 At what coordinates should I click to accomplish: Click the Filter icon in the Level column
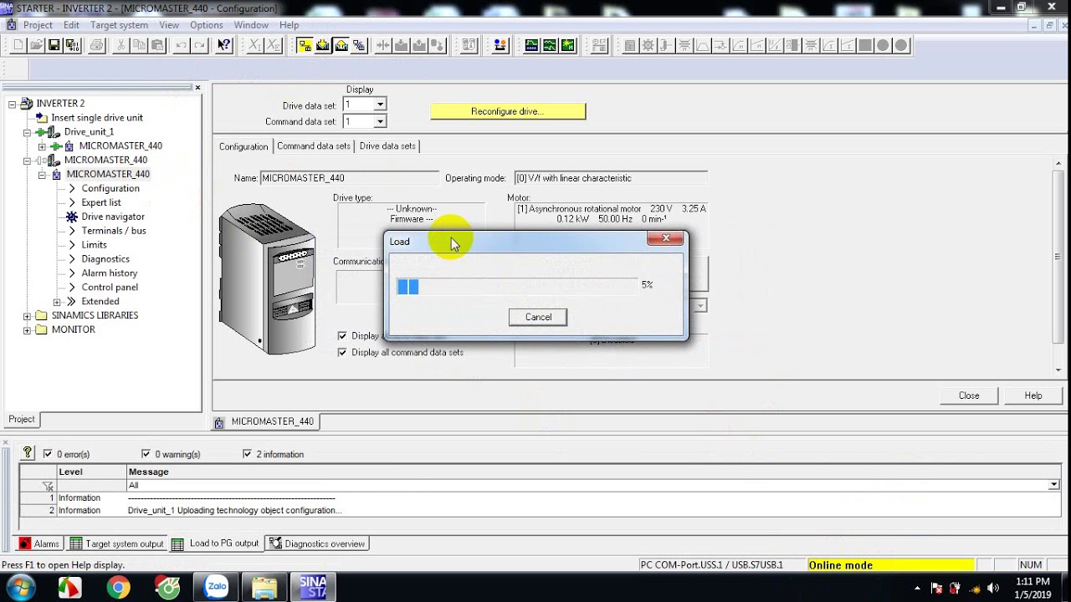[x=48, y=485]
